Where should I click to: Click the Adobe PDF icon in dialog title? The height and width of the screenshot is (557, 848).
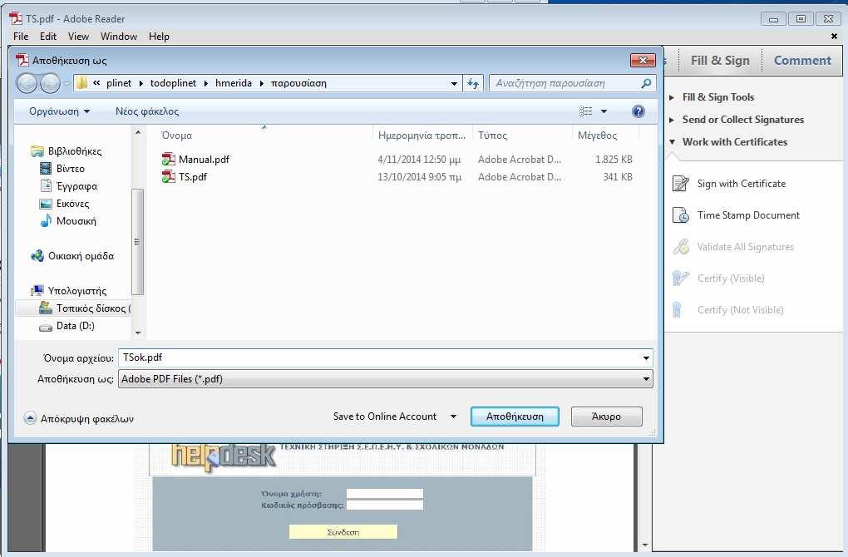[x=22, y=60]
